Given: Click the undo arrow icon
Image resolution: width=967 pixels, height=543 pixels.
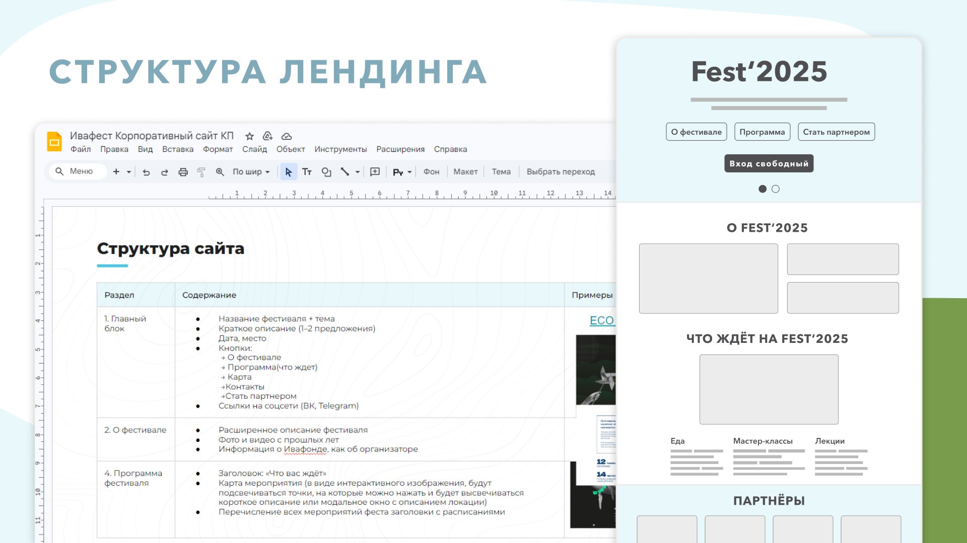Looking at the screenshot, I should (x=146, y=172).
